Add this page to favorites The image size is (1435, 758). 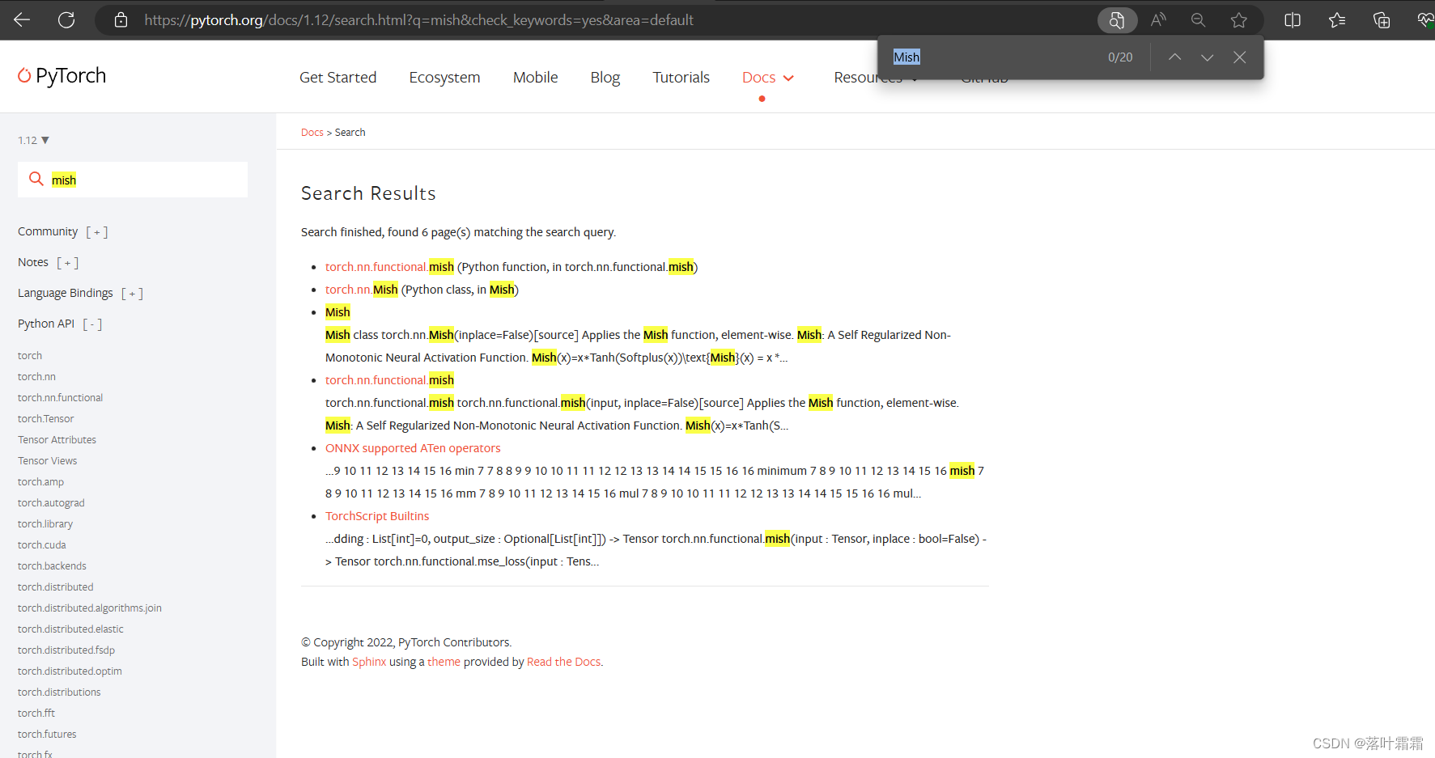[x=1238, y=20]
